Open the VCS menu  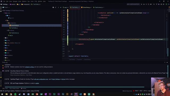[x=36, y=1]
